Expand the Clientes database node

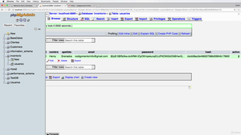[x=4, y=42]
